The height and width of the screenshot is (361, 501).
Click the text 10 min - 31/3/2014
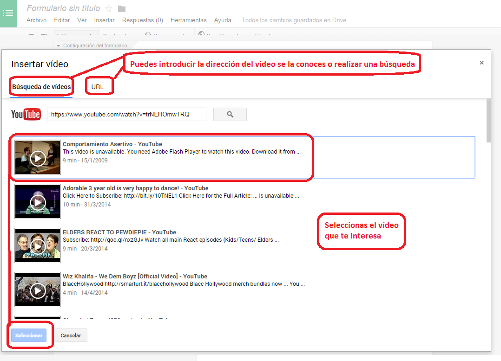point(86,205)
